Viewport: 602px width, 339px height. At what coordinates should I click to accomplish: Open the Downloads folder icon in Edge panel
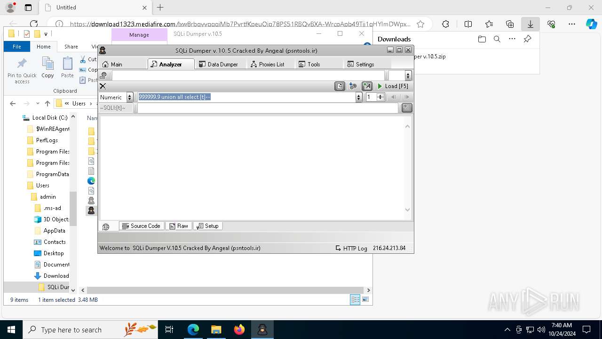[x=482, y=39]
